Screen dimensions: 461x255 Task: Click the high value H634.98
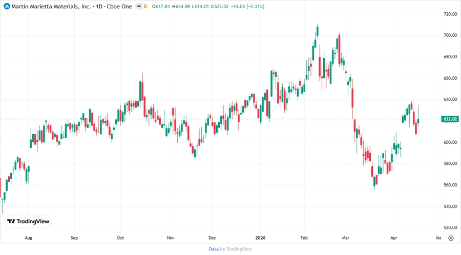(x=181, y=6)
